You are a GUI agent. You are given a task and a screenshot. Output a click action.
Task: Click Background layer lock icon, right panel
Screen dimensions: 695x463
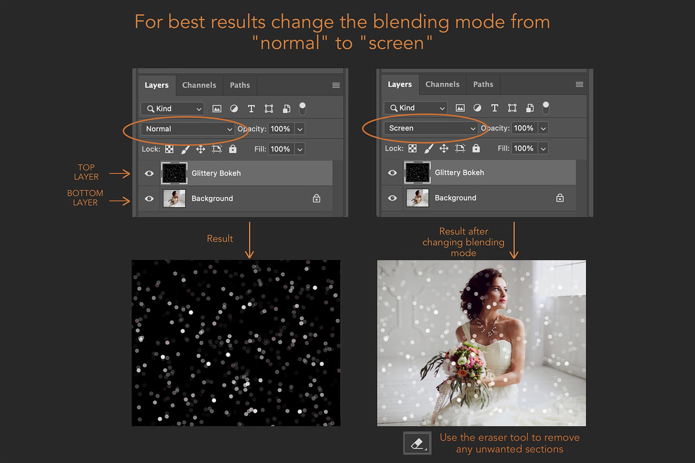pyautogui.click(x=560, y=198)
